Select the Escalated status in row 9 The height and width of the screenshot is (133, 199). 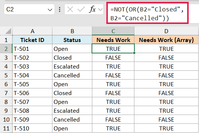pyautogui.click(x=72, y=111)
